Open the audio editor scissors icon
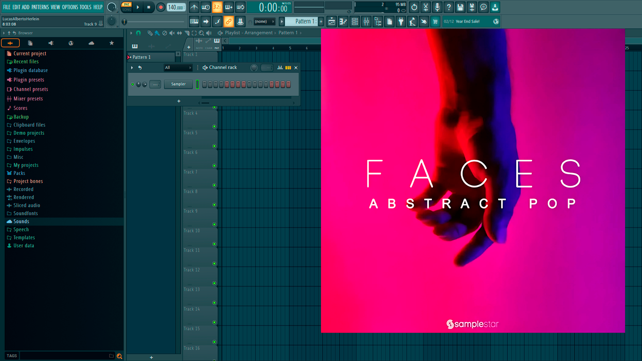This screenshot has height=361, width=642. point(426,7)
